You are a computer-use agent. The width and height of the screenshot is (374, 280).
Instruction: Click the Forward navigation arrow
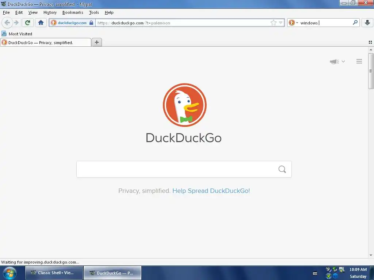click(16, 23)
